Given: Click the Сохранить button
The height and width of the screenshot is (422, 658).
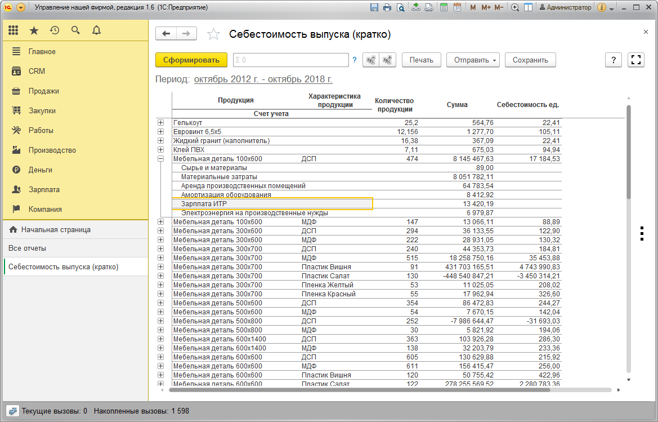Looking at the screenshot, I should pos(530,60).
